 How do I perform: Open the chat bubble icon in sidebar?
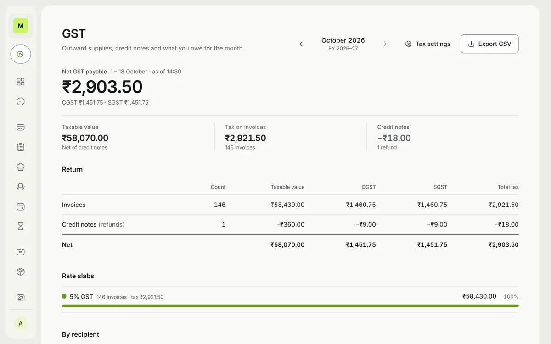tap(21, 102)
